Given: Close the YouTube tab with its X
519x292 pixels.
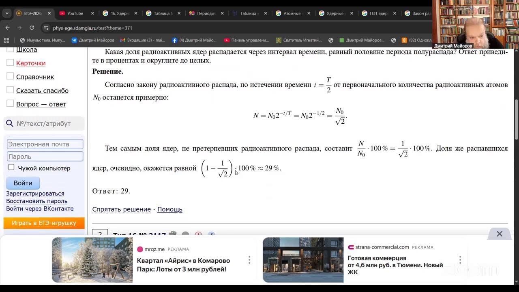Looking at the screenshot, I should point(92,13).
